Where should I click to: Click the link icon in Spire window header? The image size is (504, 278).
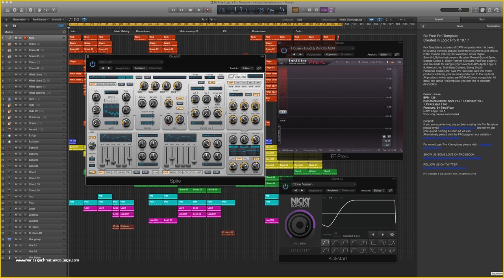(x=259, y=68)
